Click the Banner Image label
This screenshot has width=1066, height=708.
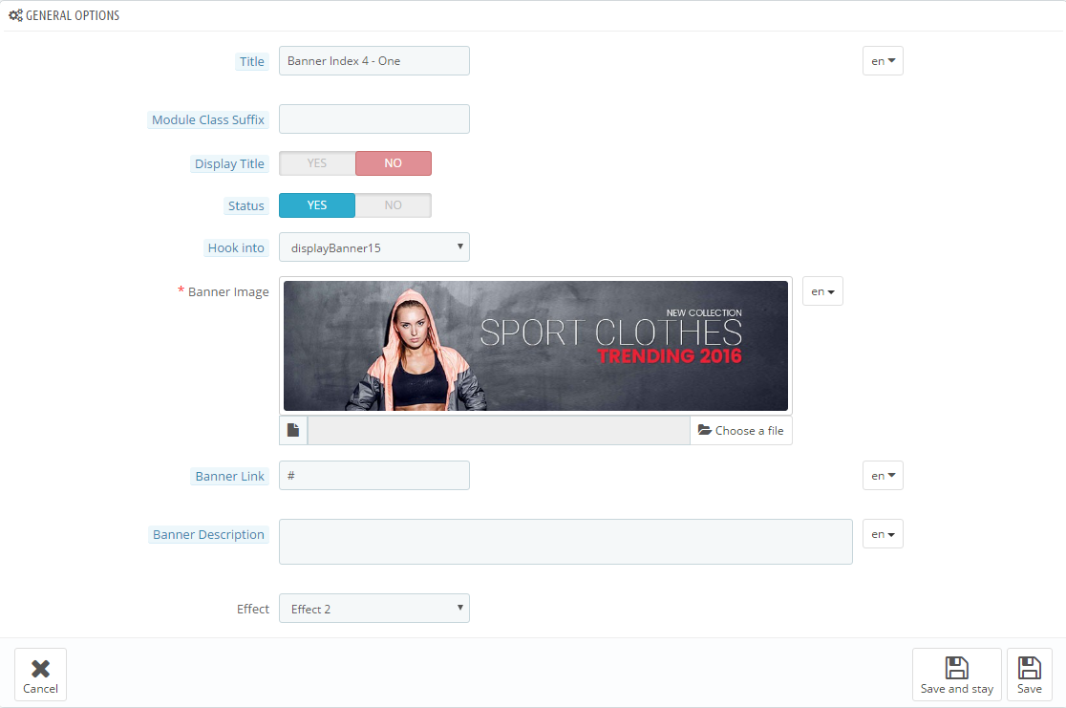[228, 291]
